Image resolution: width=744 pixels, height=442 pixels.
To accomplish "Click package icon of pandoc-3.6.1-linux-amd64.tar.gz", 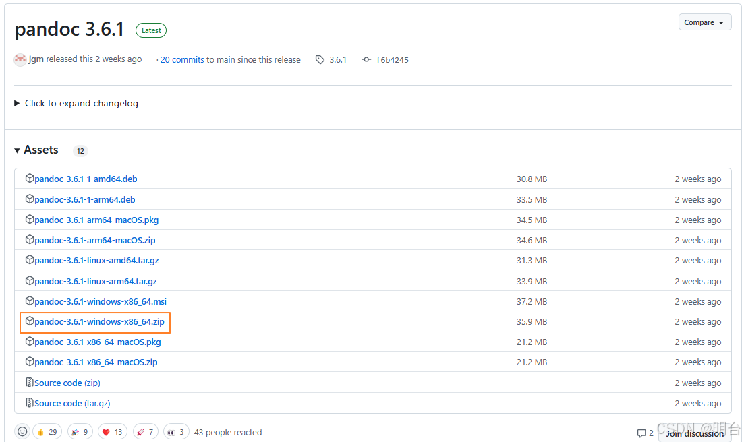I will pos(30,259).
